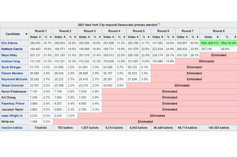Sort by Round 3 Votes arrow

click(89, 37)
